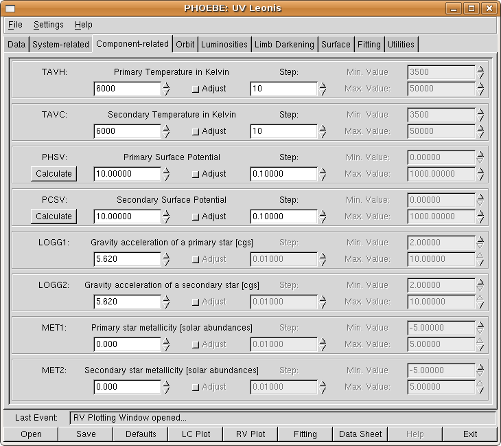Click the PHSV Max. Value spinner arrows
Image resolution: width=501 pixels, height=446 pixels.
(x=480, y=174)
